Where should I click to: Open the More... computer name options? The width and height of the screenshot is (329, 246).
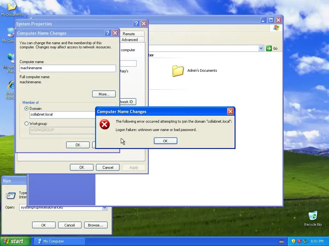[x=104, y=94]
